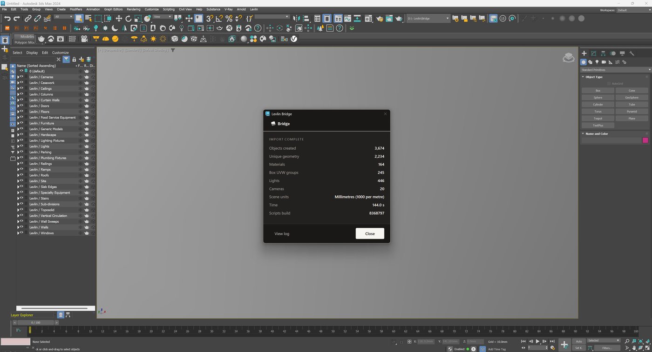Lock cell editing in Layer Explorer

(x=74, y=60)
